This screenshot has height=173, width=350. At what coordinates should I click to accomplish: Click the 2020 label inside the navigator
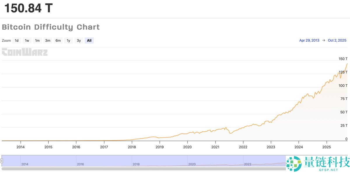[192, 164]
